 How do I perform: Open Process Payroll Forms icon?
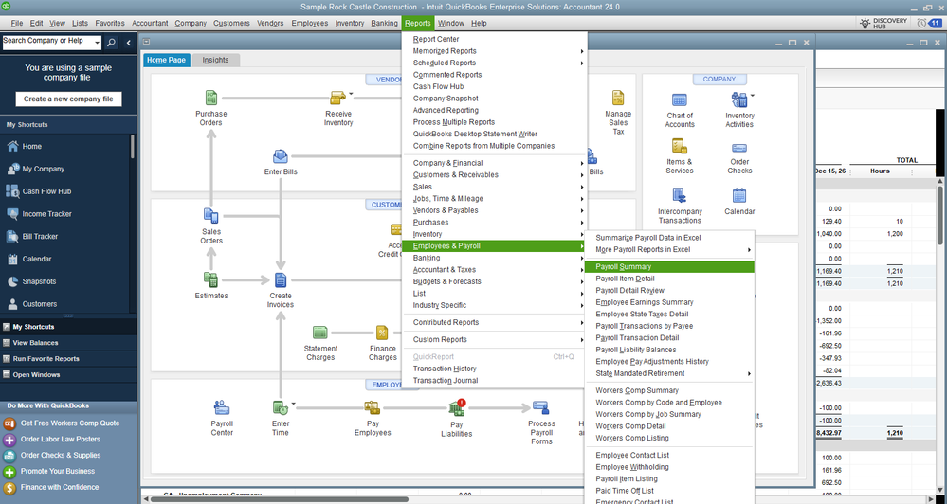541,407
